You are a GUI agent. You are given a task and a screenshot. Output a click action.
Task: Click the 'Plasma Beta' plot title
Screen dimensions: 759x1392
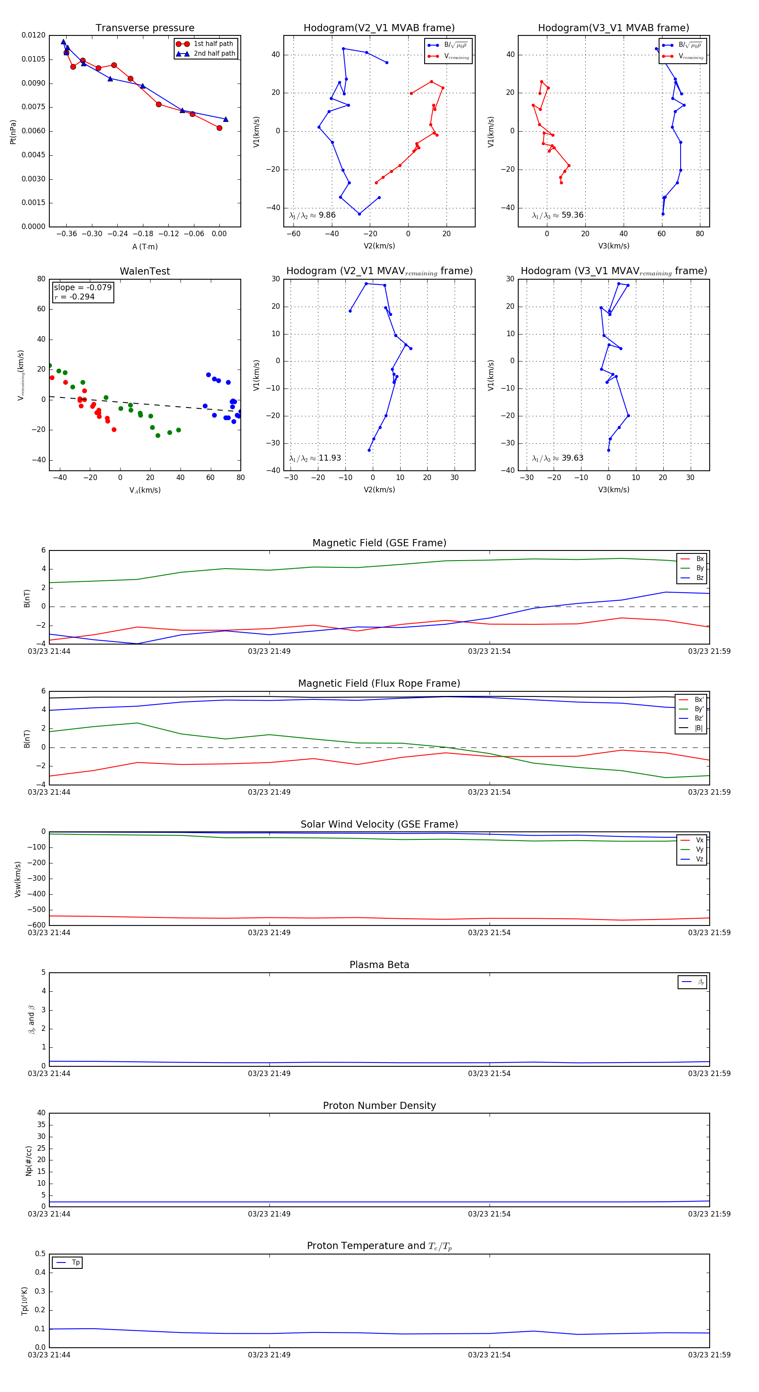click(x=379, y=965)
